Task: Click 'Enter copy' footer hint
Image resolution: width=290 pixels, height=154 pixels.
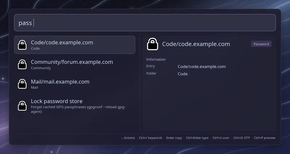Action: pos(174,138)
